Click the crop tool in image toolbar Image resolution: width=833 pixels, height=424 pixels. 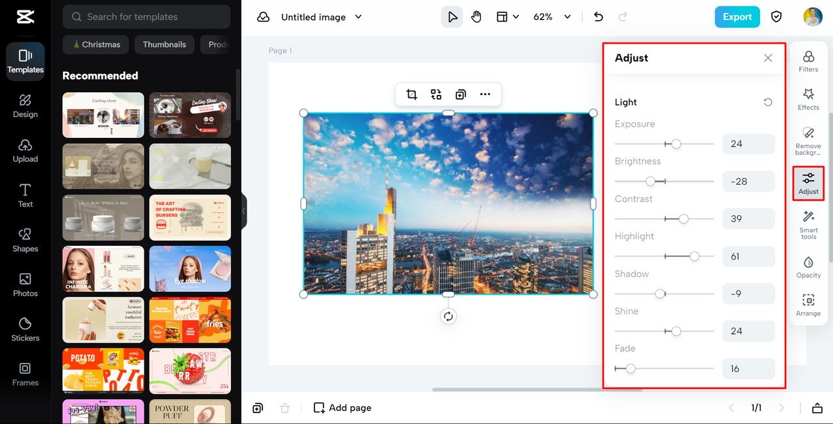tap(412, 94)
